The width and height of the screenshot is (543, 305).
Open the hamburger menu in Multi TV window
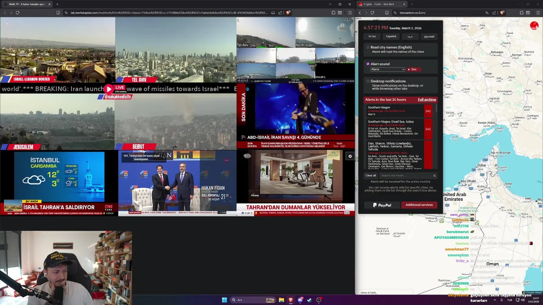(x=350, y=13)
